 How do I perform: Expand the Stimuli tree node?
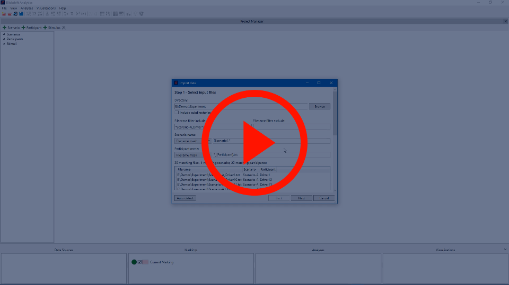4,44
